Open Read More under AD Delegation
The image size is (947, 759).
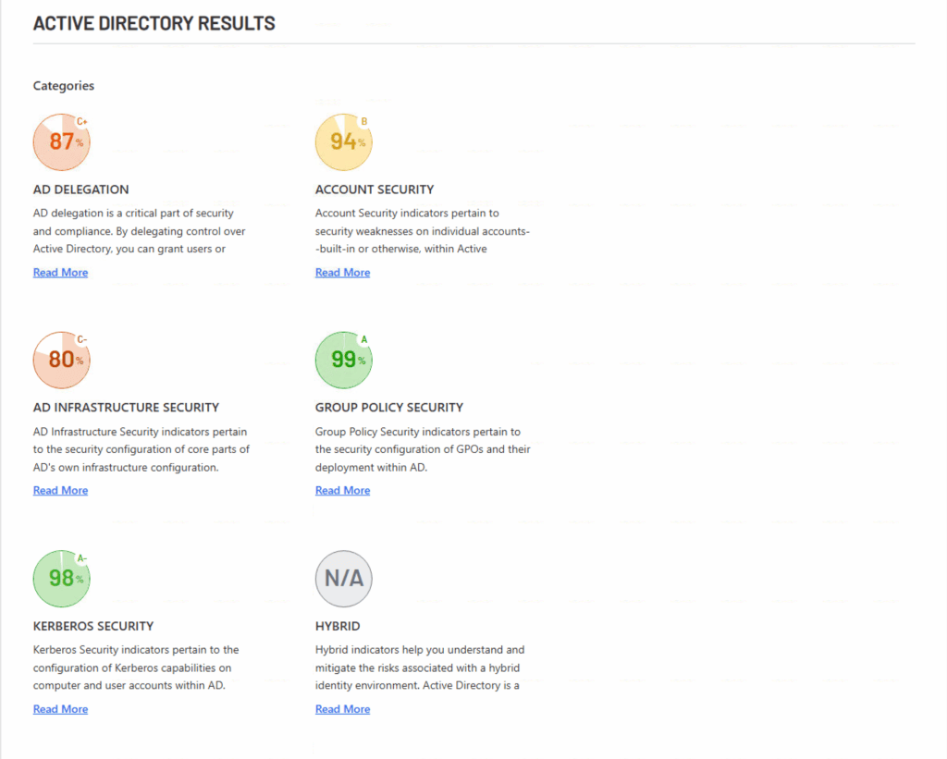[60, 273]
